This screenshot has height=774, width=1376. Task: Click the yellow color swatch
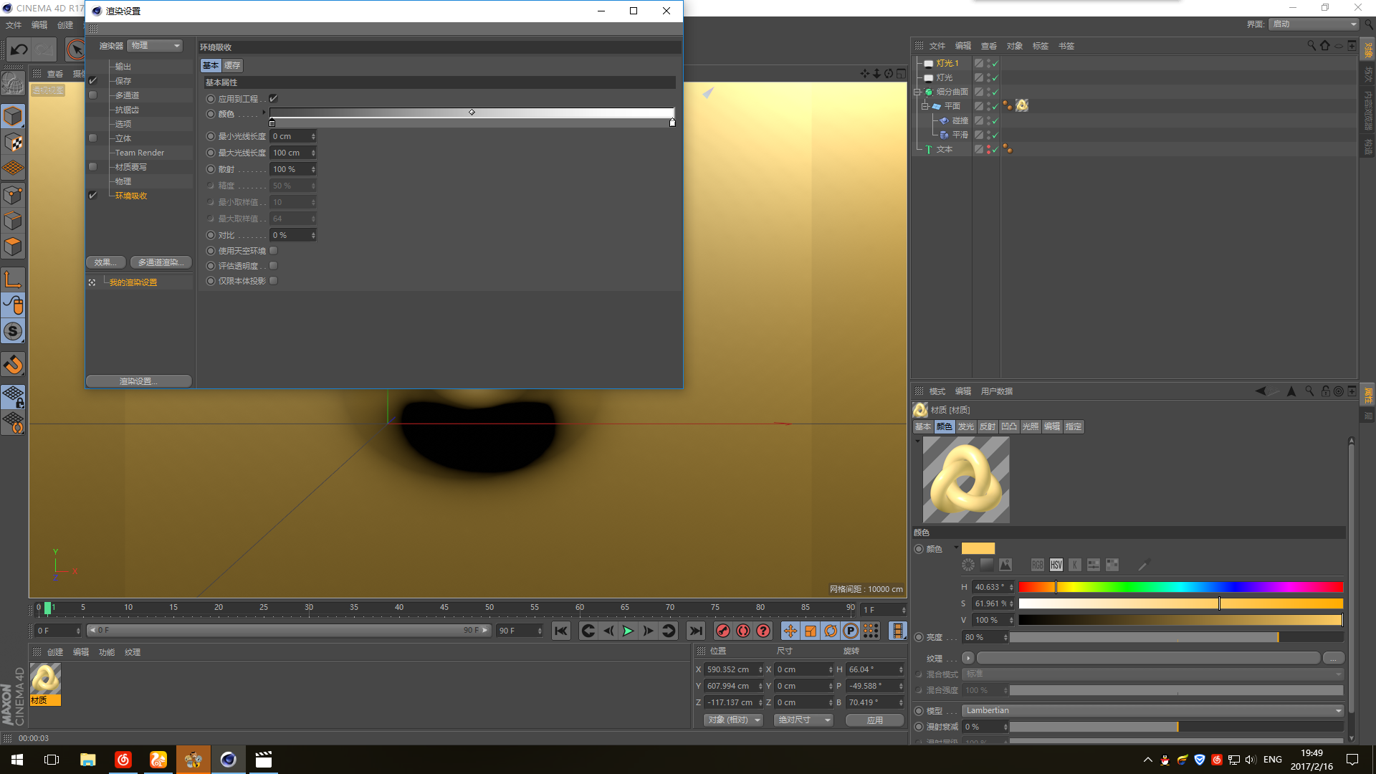[978, 549]
